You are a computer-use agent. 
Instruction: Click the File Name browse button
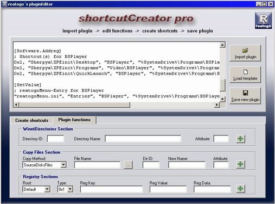coord(128,165)
